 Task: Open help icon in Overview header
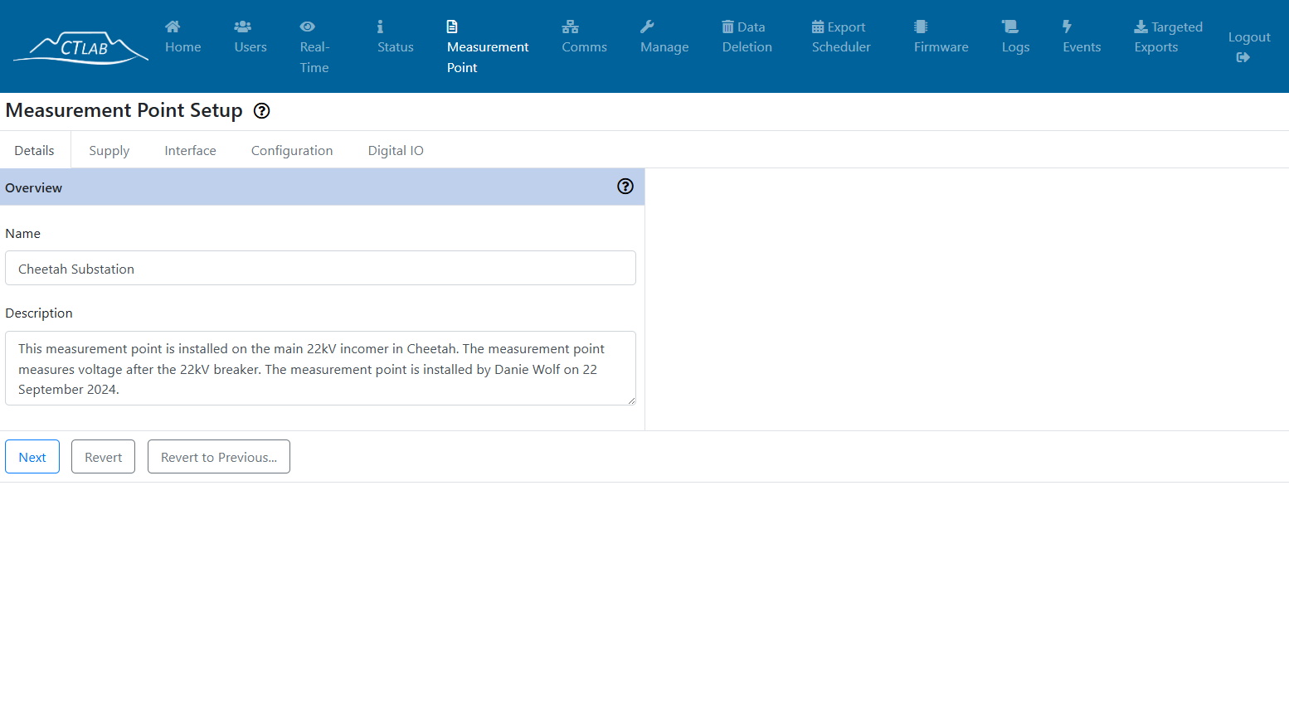coord(625,187)
